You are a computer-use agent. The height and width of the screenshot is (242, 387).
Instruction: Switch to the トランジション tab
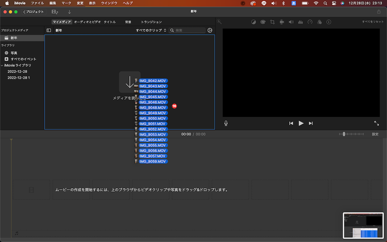(151, 22)
